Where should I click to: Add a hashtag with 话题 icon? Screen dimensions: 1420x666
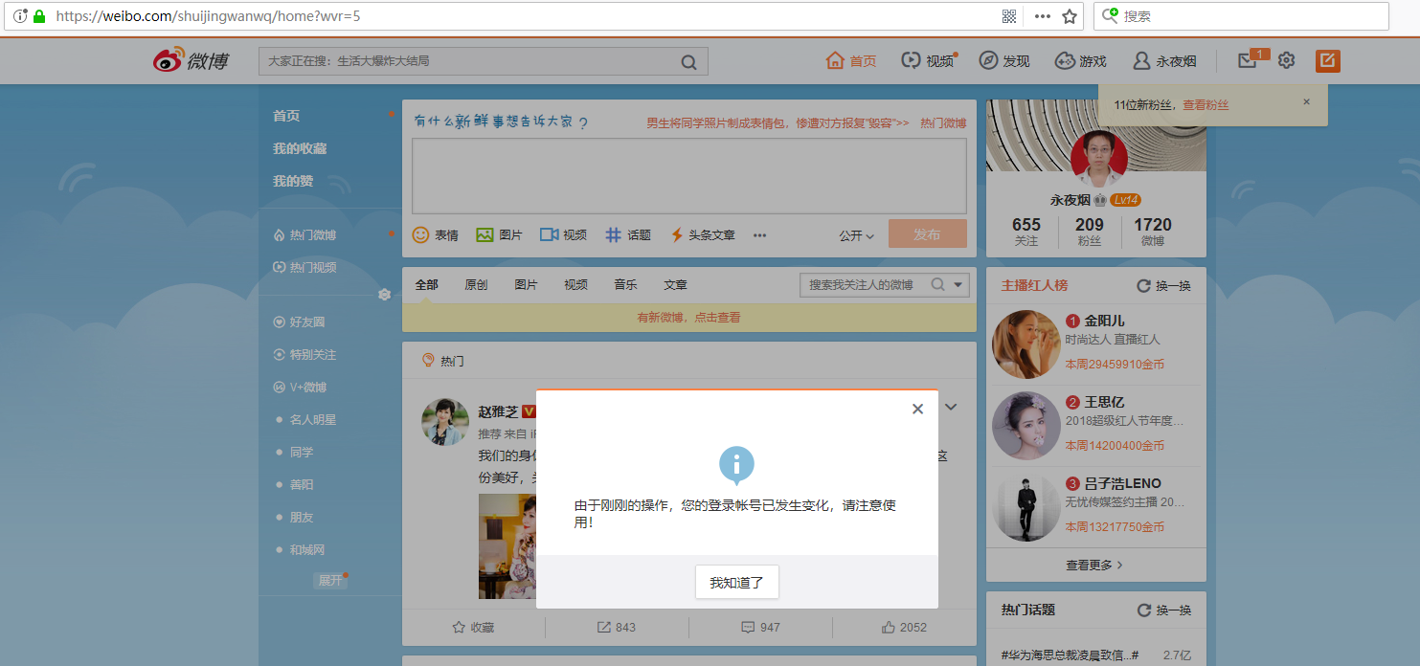pos(614,234)
